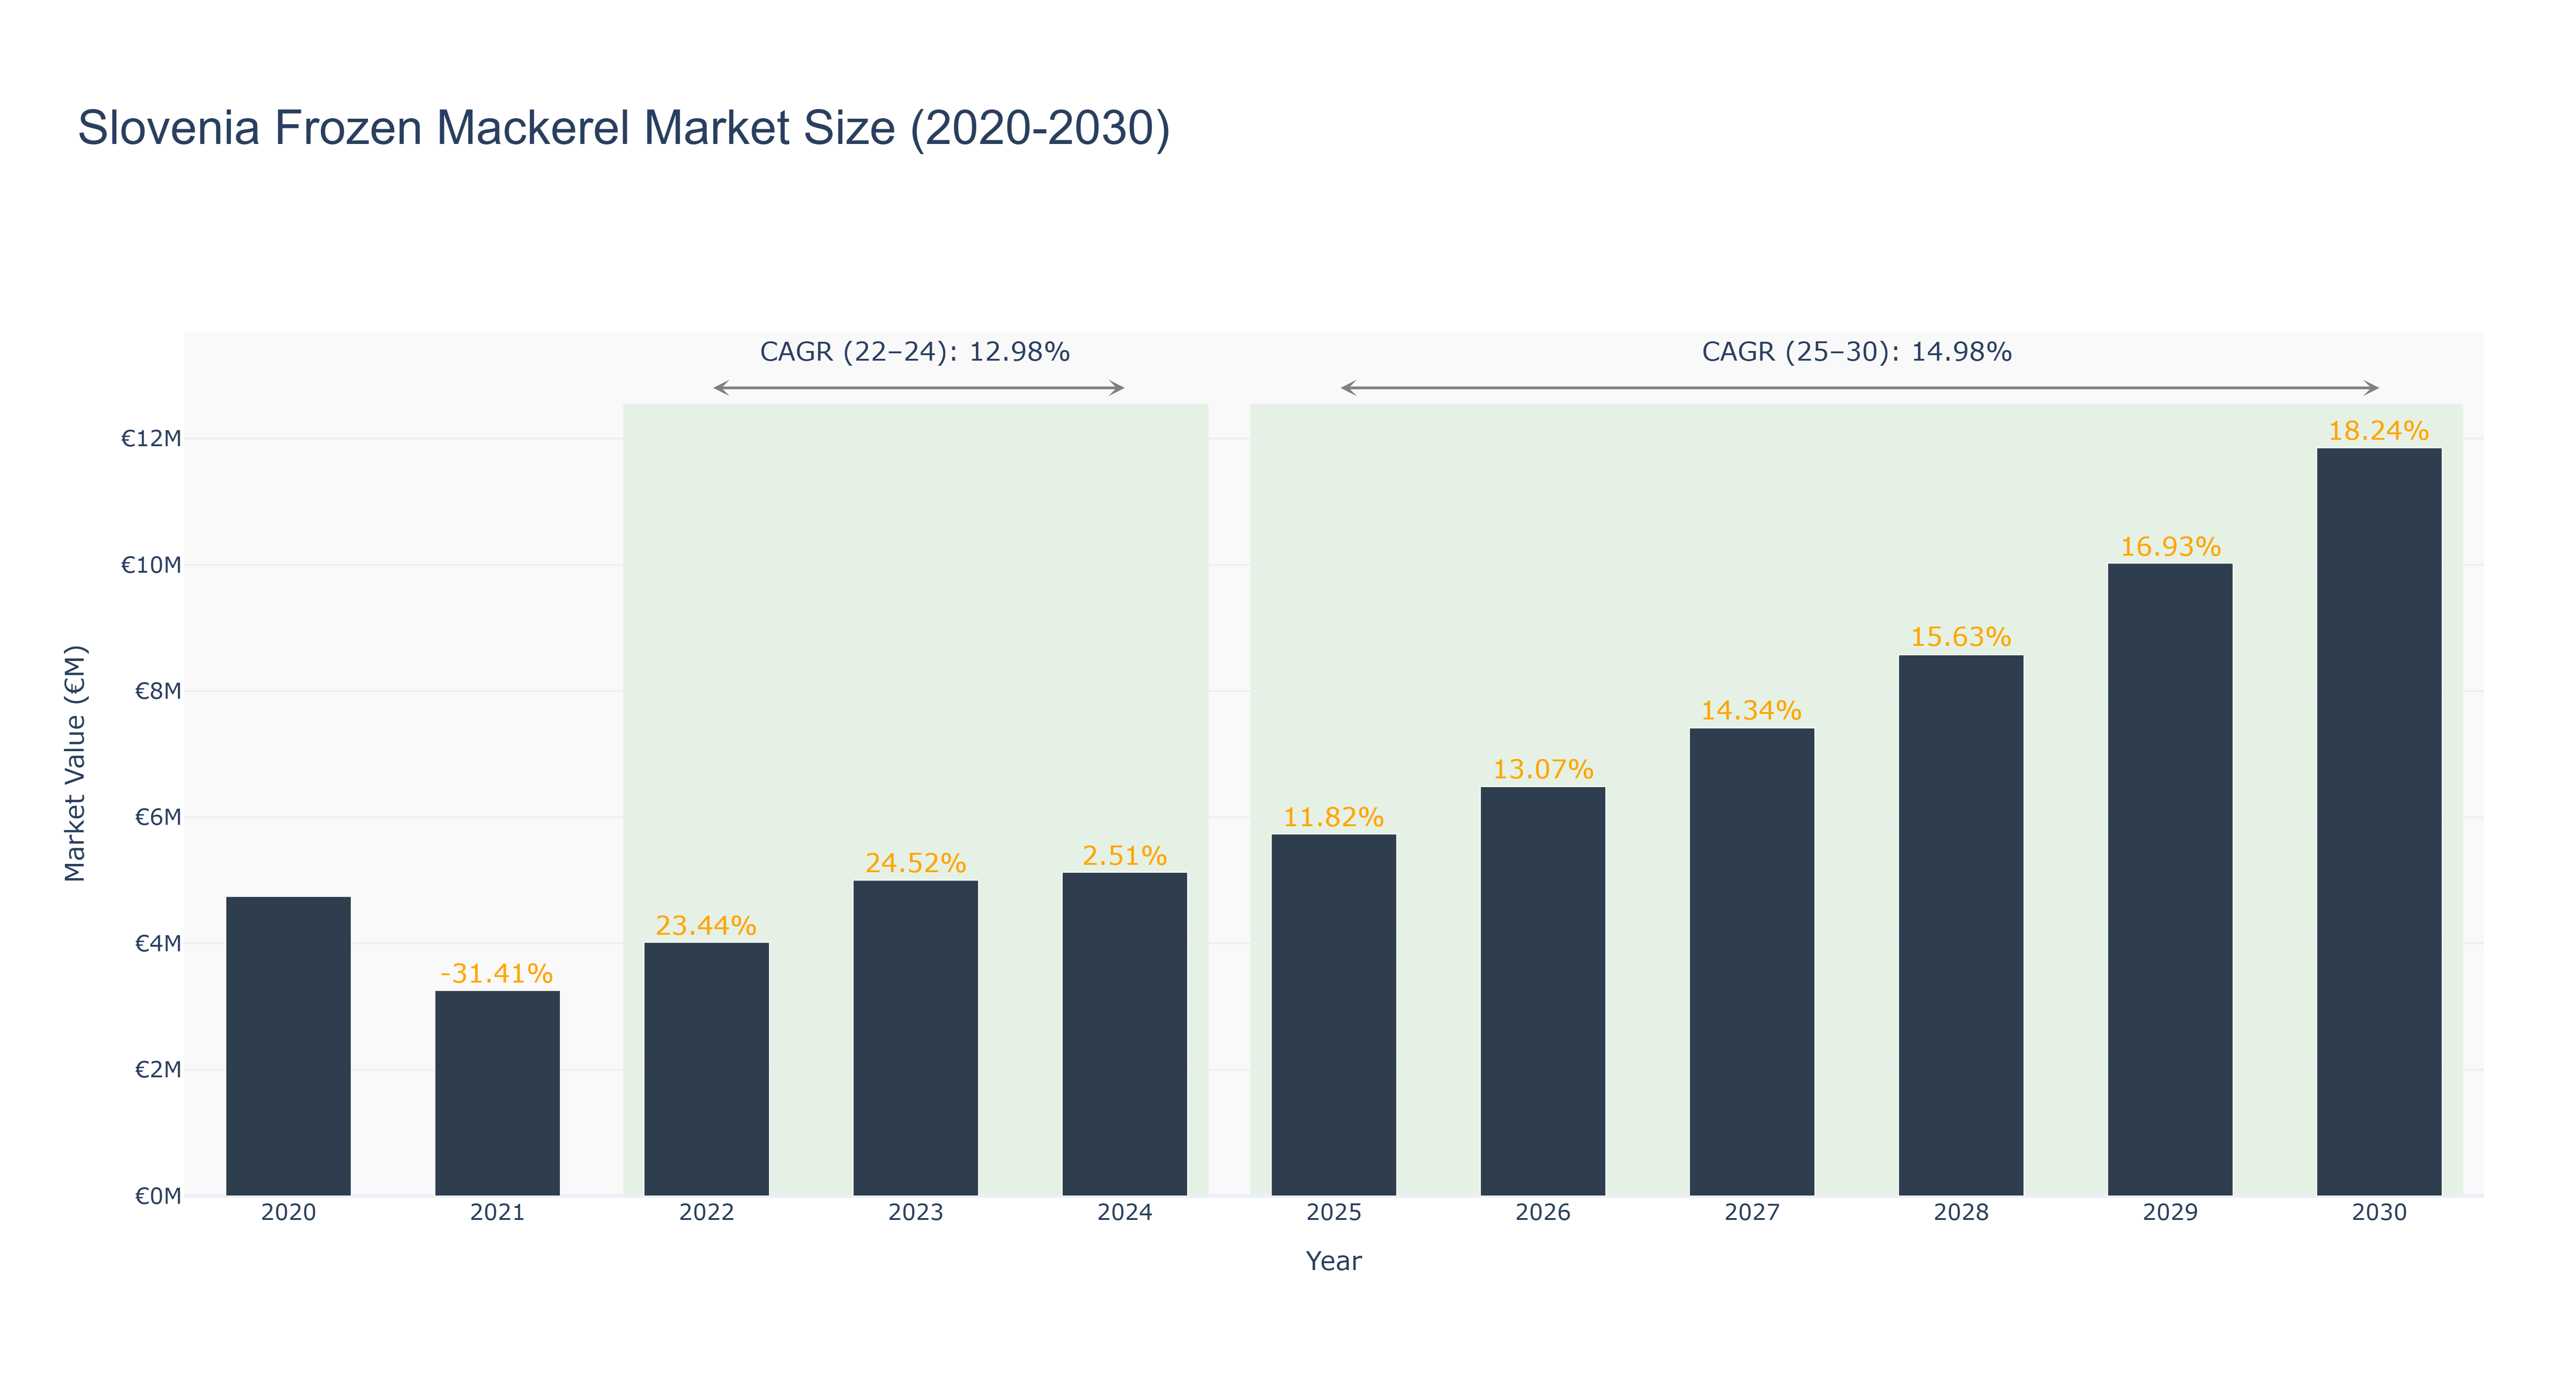Screen dimensions: 2576x1380
Task: Click the 'CAGR (25–30): 14.98%' annotation
Action: (1857, 352)
